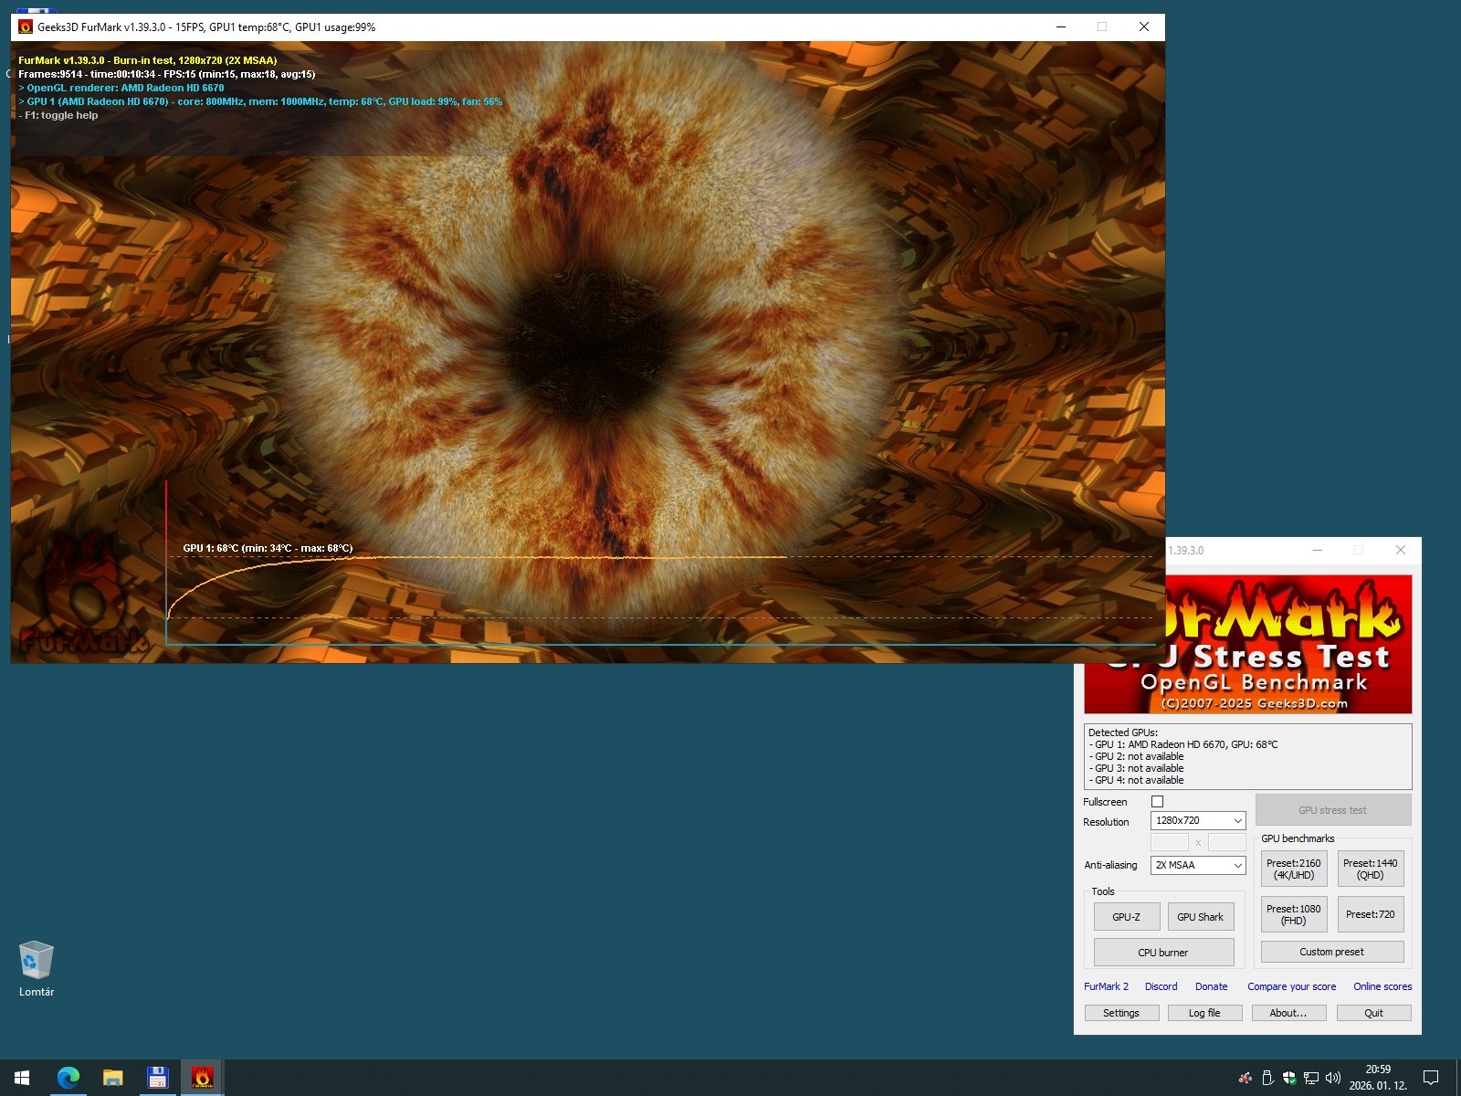Open File Explorer from the taskbar
Screen dimensions: 1461x1096
coord(112,1078)
